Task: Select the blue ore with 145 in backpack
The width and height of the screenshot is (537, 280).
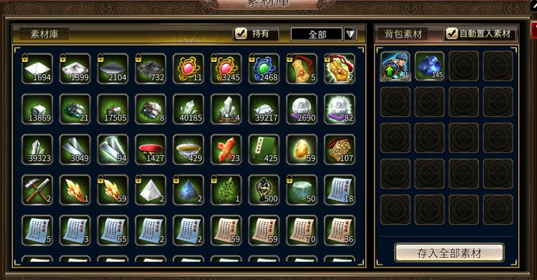Action: coord(430,66)
